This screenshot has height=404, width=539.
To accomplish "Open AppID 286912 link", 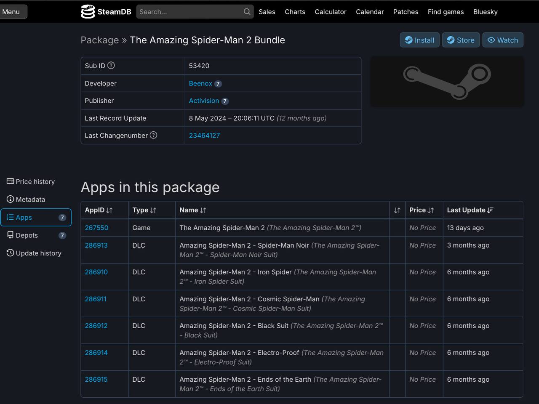I will [x=96, y=326].
